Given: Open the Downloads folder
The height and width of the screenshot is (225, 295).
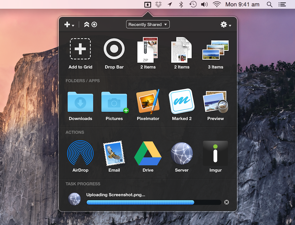Looking at the screenshot, I should tap(80, 102).
